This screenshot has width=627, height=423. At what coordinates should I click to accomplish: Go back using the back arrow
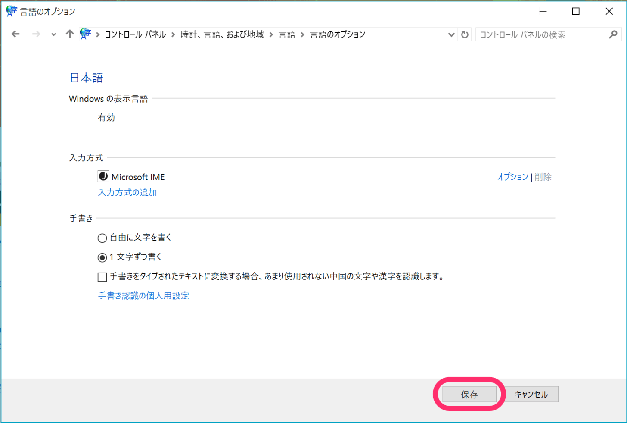coord(16,34)
